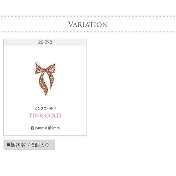
Task: Click the dotted line above VARIATION
Action: click(88, 17)
